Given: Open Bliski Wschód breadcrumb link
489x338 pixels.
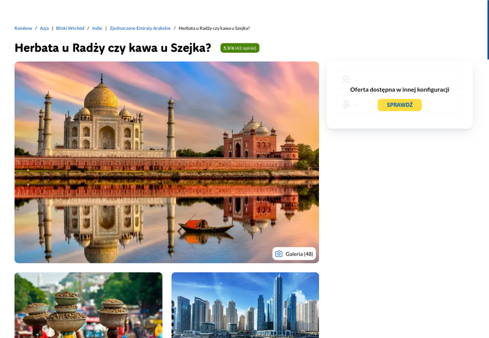Looking at the screenshot, I should (70, 28).
